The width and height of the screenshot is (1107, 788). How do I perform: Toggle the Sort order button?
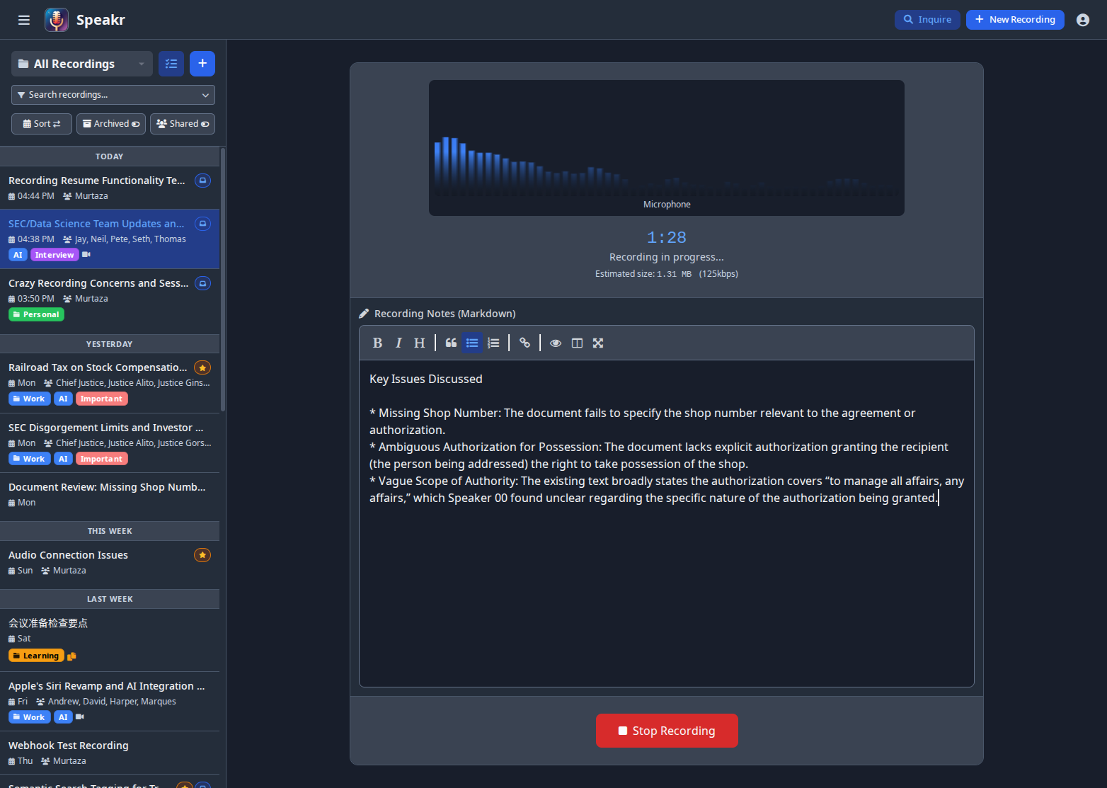(x=42, y=124)
